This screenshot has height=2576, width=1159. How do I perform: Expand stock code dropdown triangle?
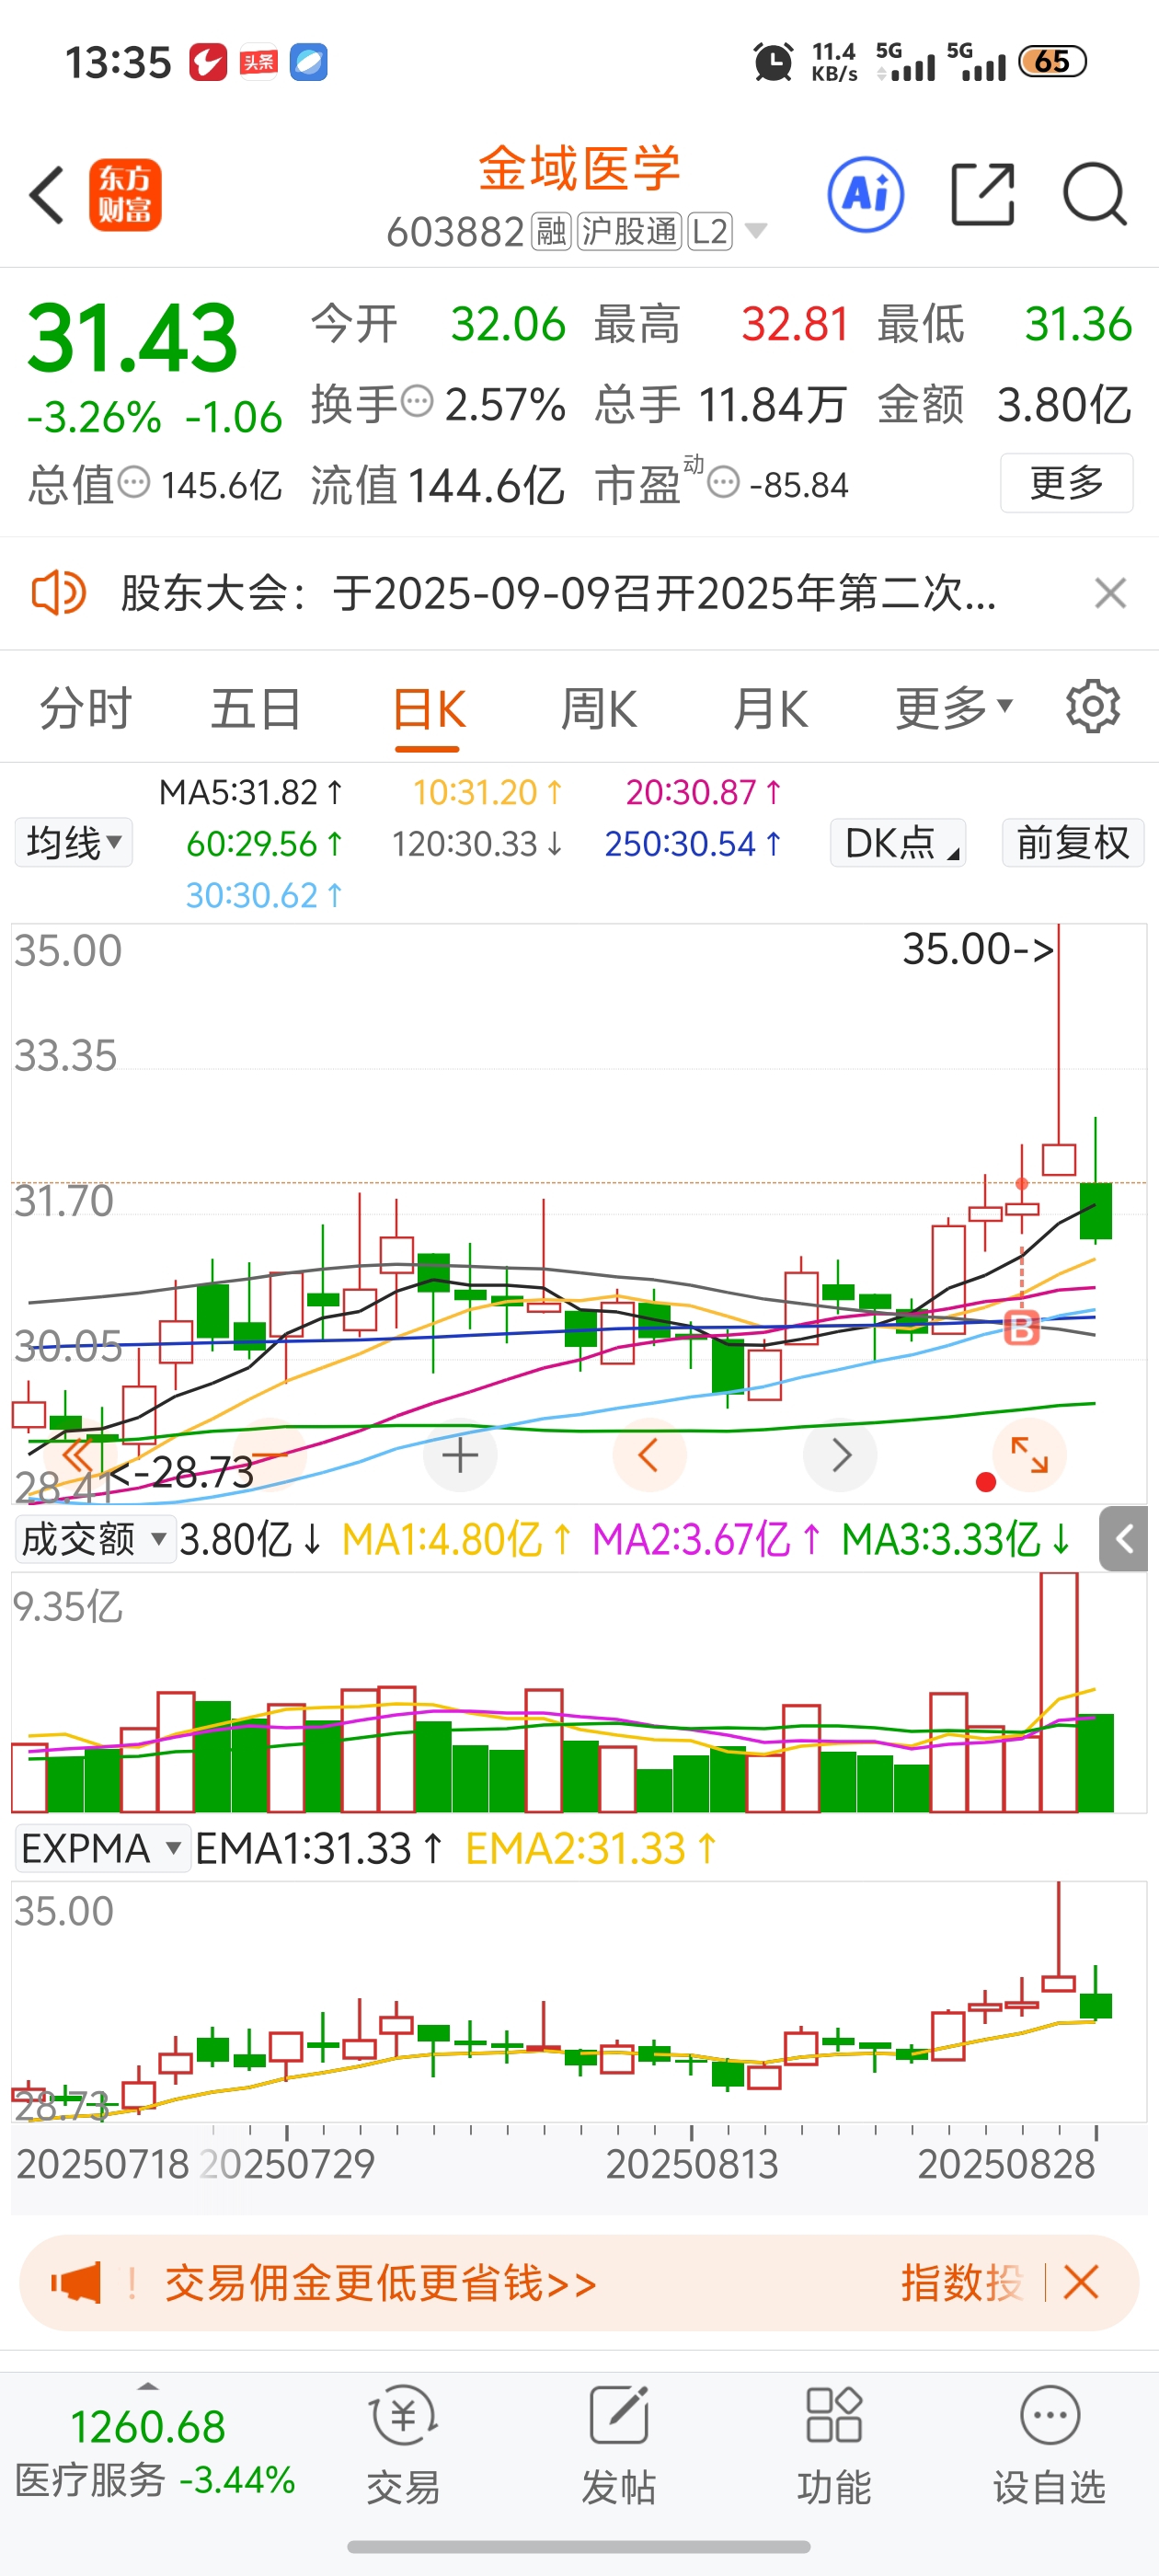coord(756,231)
